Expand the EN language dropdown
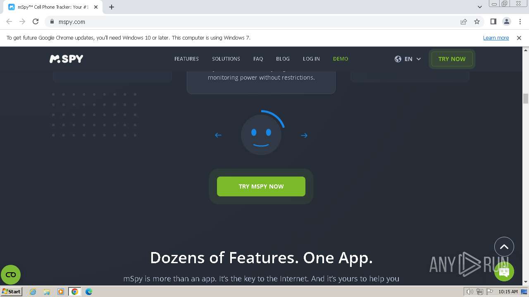The image size is (529, 297). (408, 59)
